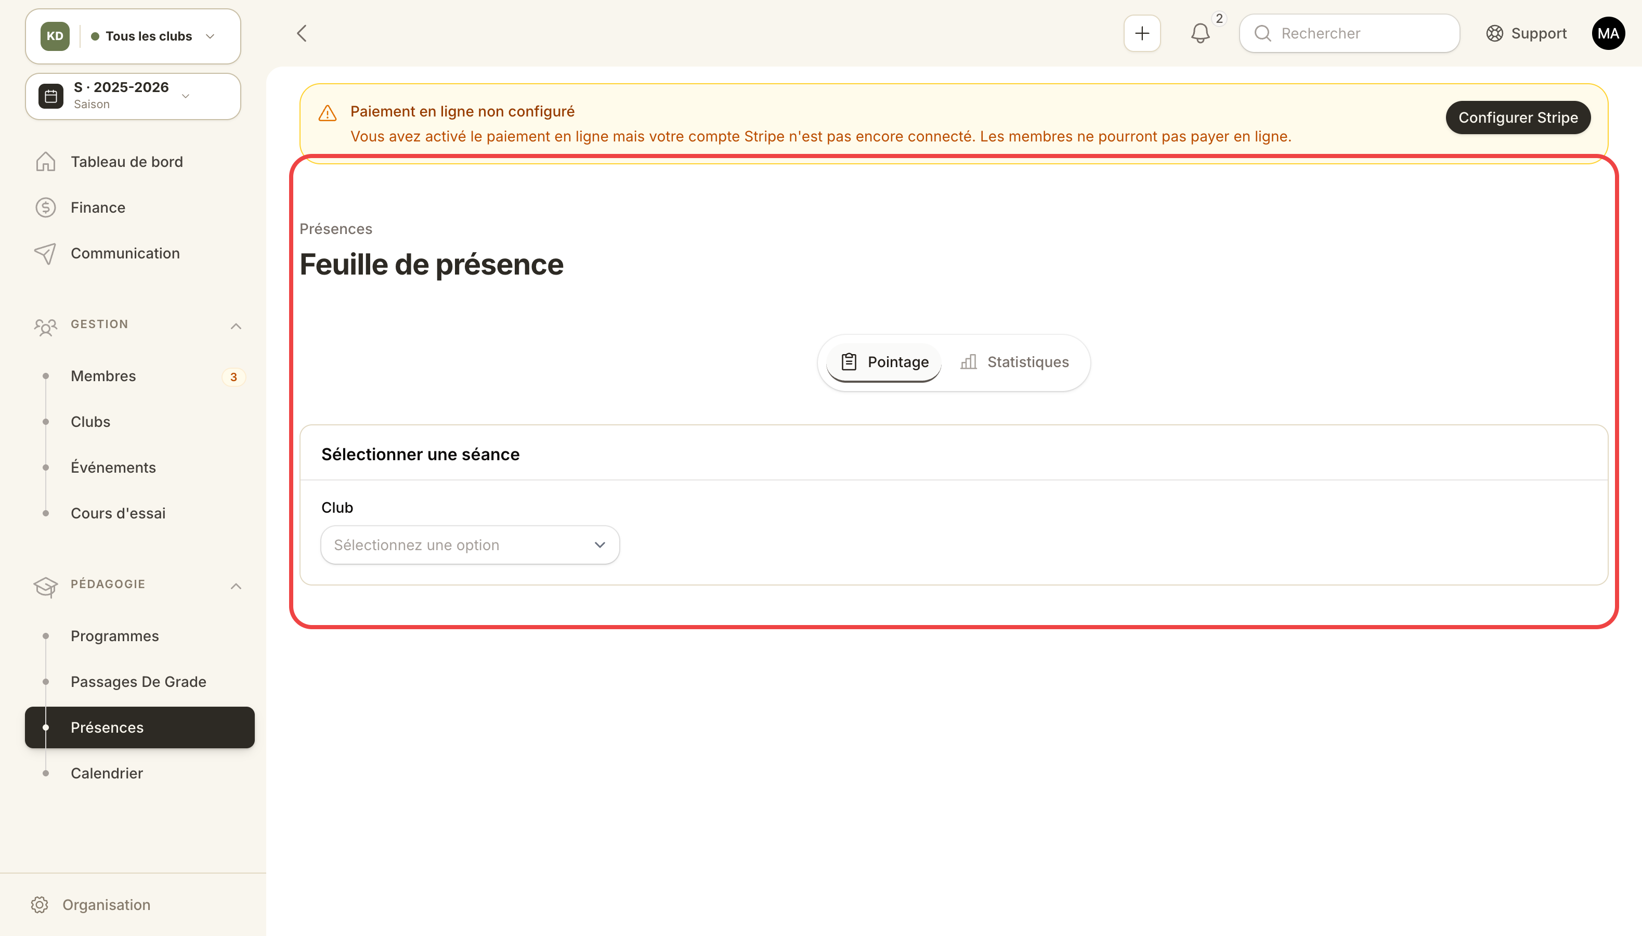The image size is (1642, 936).
Task: Click the Organisation gear icon
Action: click(x=40, y=904)
